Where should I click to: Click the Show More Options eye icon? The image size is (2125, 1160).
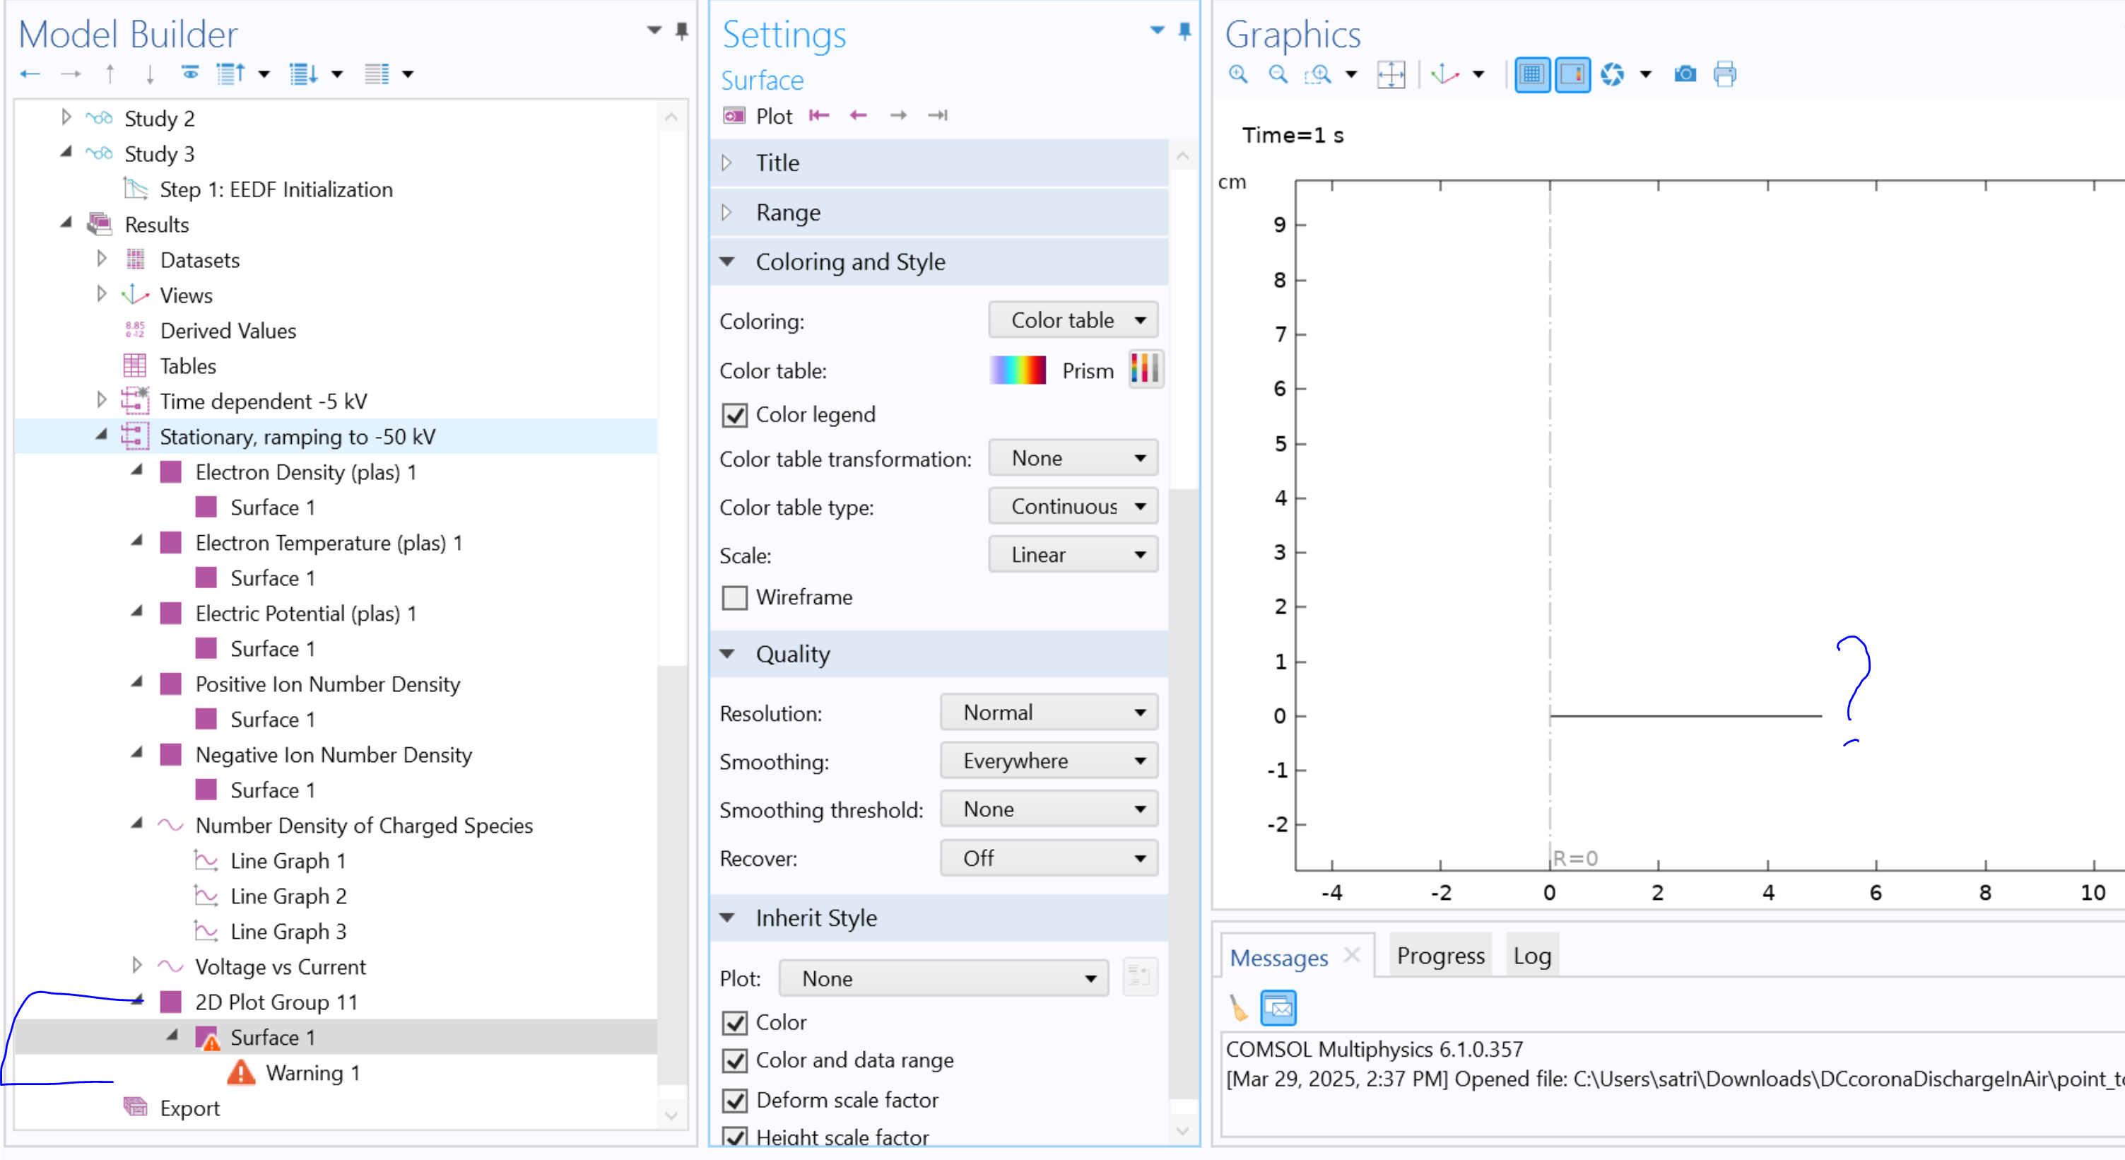tap(189, 74)
